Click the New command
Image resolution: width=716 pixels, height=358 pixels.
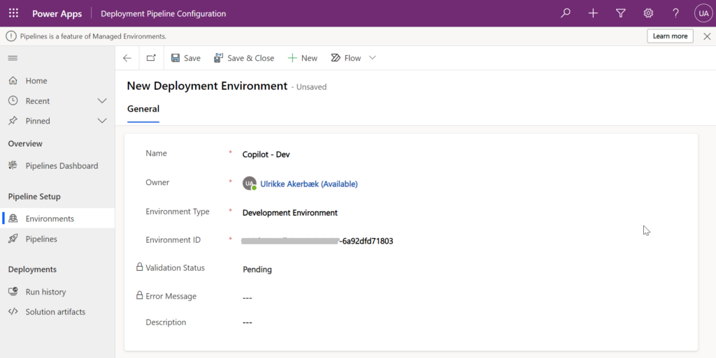click(303, 58)
